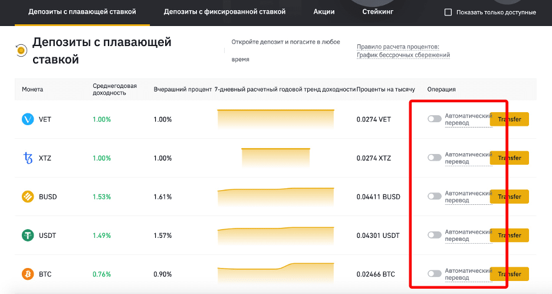
Task: Click the BTC 7-day yield trend chart
Action: click(275, 273)
